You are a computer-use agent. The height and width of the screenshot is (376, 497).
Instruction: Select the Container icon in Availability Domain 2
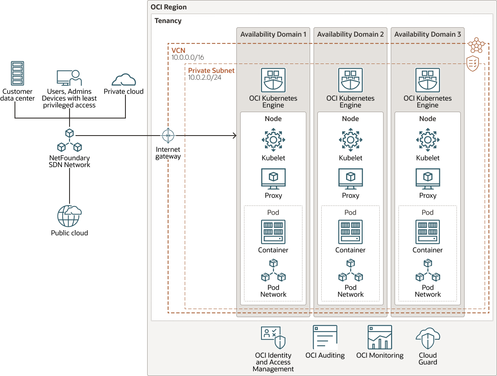point(350,232)
